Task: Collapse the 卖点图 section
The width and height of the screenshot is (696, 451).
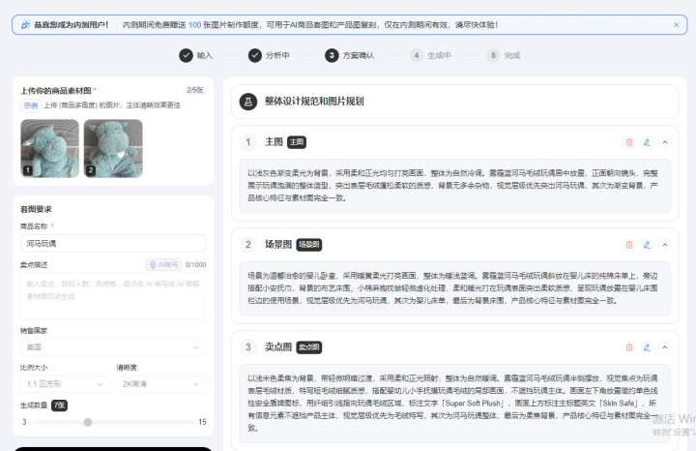Action: tap(664, 346)
